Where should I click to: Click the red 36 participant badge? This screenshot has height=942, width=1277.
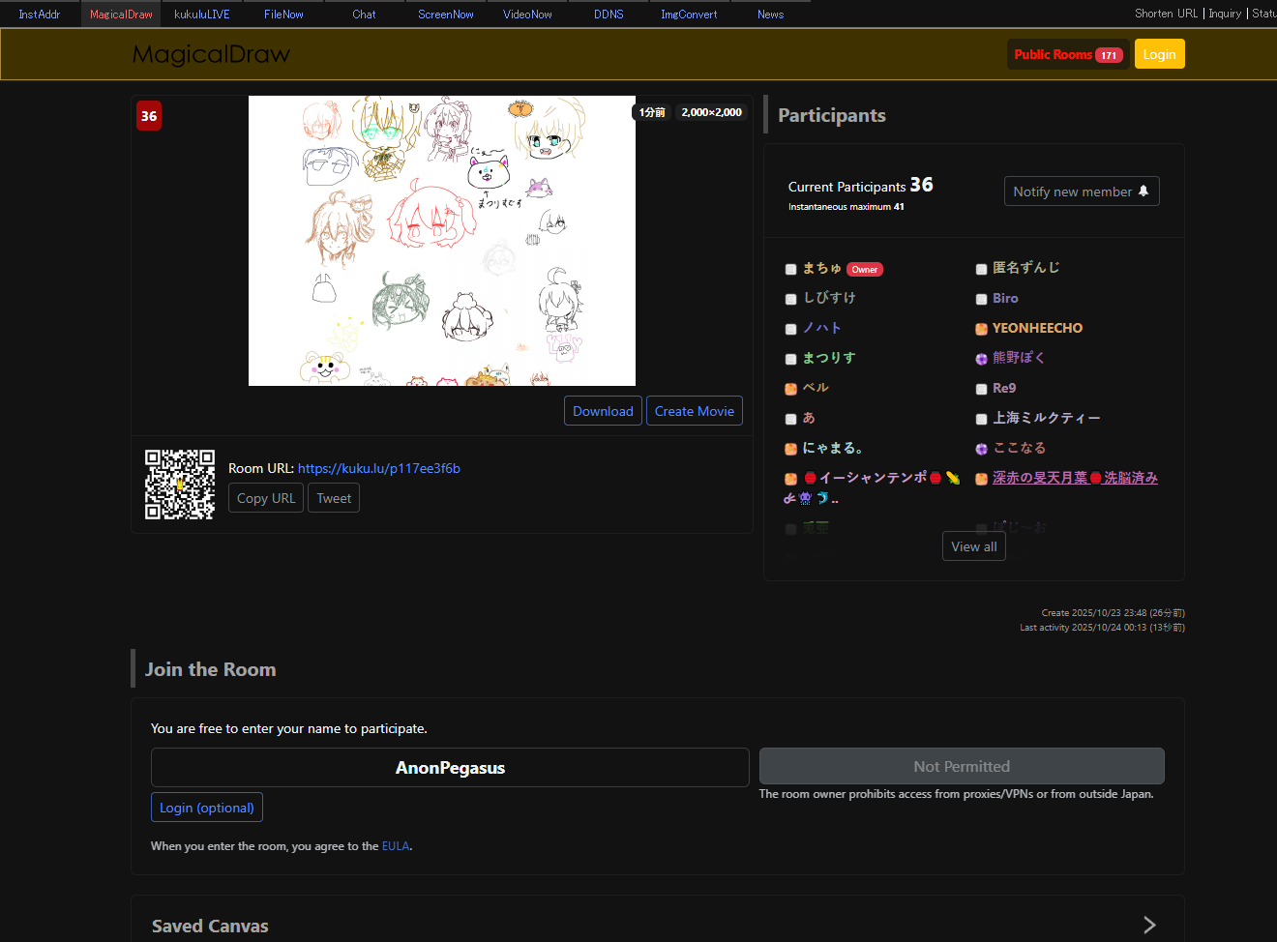(149, 116)
